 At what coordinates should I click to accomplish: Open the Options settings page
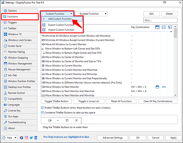[20, 11]
